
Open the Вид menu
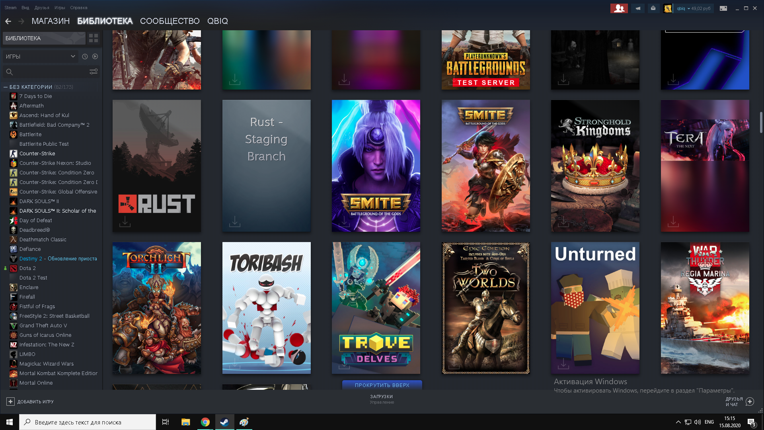(x=25, y=8)
